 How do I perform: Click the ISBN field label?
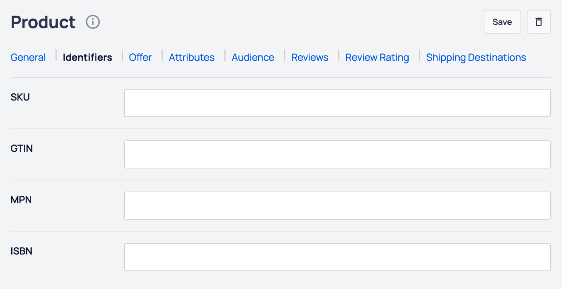pos(21,251)
